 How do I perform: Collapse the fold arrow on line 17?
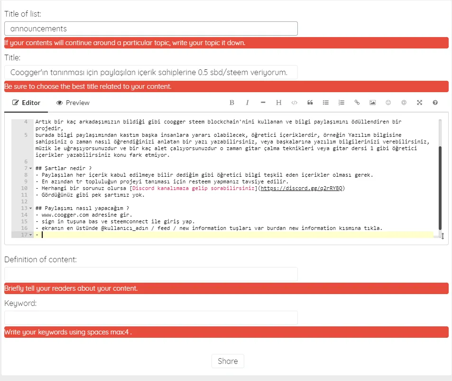click(30, 235)
